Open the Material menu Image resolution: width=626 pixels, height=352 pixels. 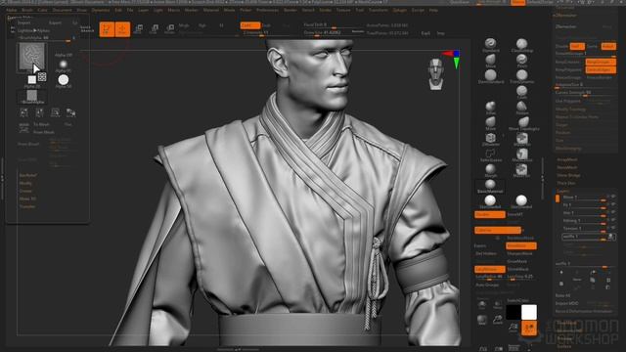[211, 10]
